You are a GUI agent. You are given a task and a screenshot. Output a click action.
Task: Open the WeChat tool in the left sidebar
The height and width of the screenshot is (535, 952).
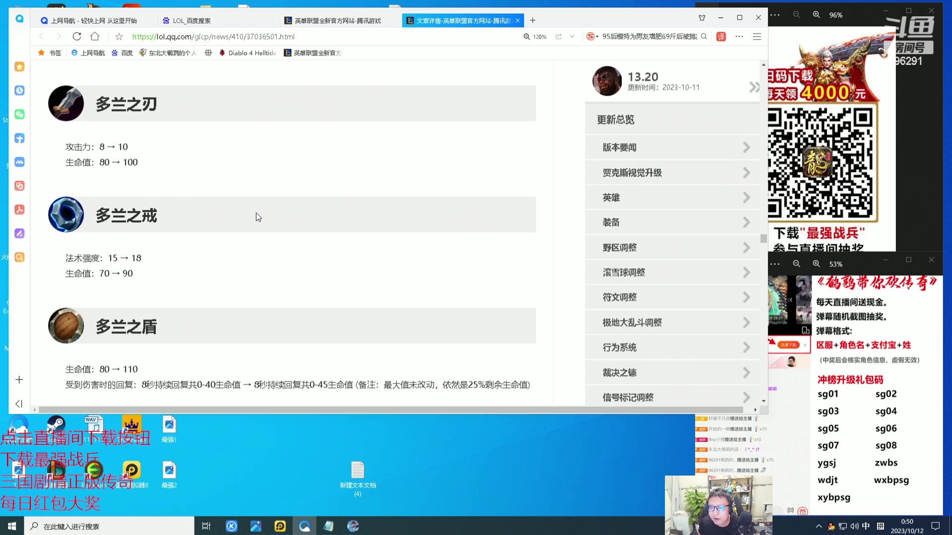[x=19, y=114]
